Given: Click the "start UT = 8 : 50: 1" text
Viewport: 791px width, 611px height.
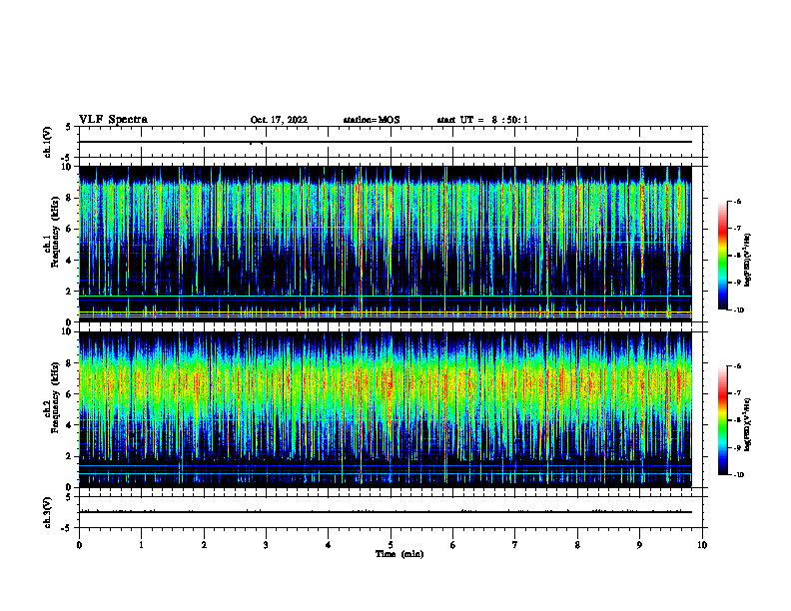Looking at the screenshot, I should [x=481, y=120].
